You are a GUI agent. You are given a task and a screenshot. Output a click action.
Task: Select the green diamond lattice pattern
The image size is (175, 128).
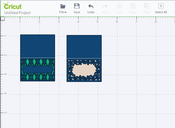(41, 62)
